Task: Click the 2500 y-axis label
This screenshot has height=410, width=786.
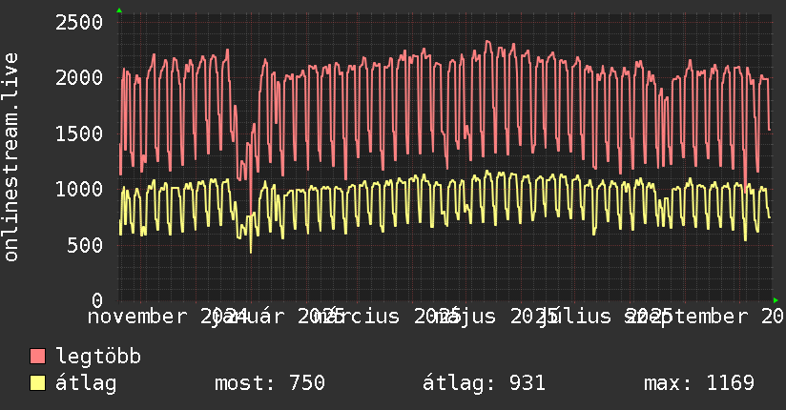Action: pos(79,23)
